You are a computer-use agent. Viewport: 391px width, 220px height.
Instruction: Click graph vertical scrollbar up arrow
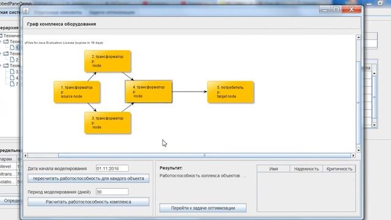pos(359,37)
